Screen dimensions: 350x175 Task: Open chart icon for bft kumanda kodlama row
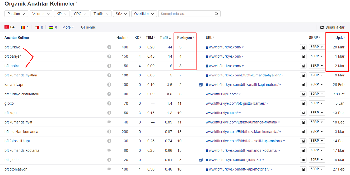click(x=303, y=151)
